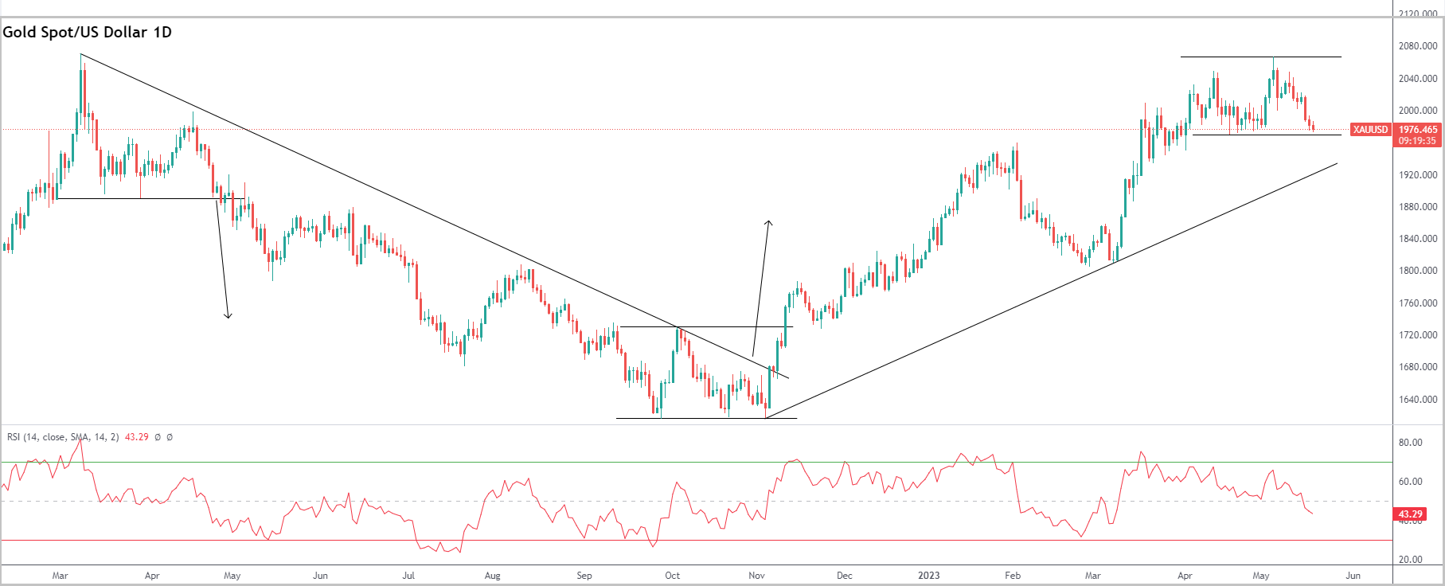Open the RSI indicator legend settings

coord(63,437)
